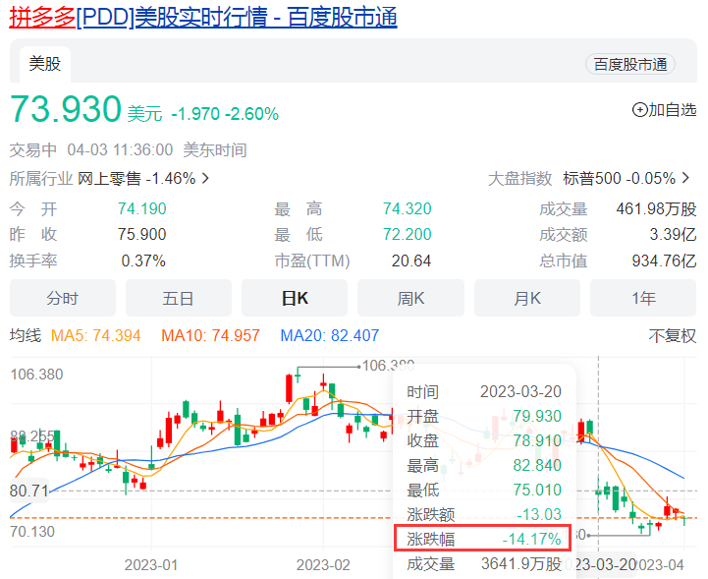This screenshot has height=579, width=708.
Task: Click the 106.380 high price marker on chart
Action: [x=388, y=366]
